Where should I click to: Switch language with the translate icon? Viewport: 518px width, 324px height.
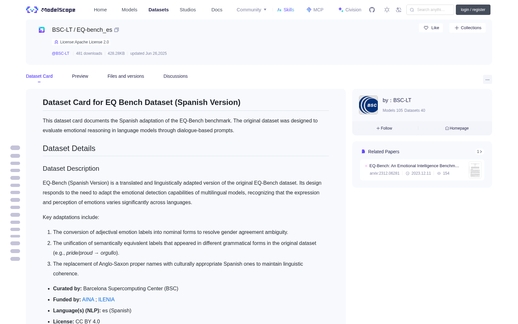tap(399, 10)
